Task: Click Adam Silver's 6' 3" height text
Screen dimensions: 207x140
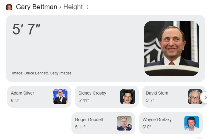Action: 15,100
